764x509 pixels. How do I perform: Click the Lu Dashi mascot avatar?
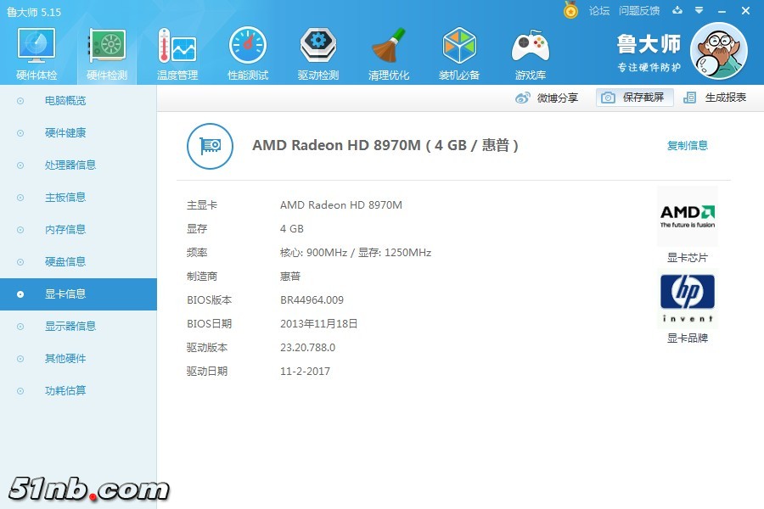coord(718,51)
